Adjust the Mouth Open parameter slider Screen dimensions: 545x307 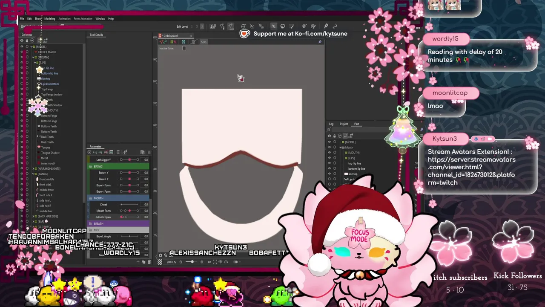click(129, 217)
